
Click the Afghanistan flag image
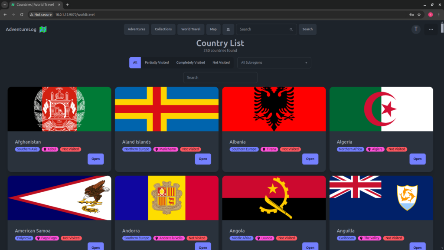tap(59, 109)
